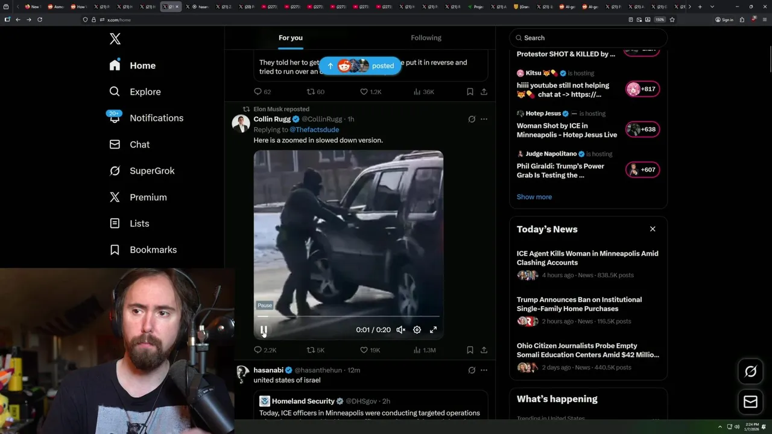Image resolution: width=772 pixels, height=434 pixels.
Task: Click the 'Elon Musk reposted' label
Action: [281, 109]
